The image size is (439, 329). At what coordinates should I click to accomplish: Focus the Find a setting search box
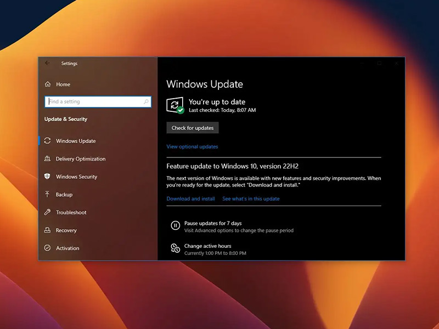[x=93, y=101]
